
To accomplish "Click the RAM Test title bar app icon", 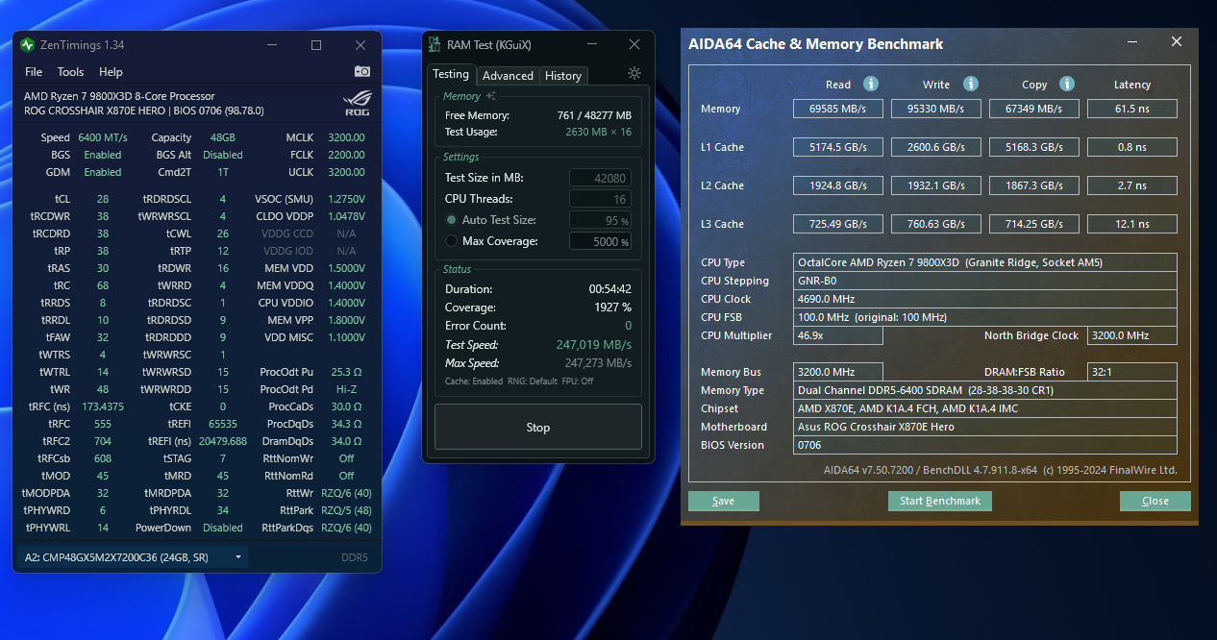I will [x=435, y=45].
